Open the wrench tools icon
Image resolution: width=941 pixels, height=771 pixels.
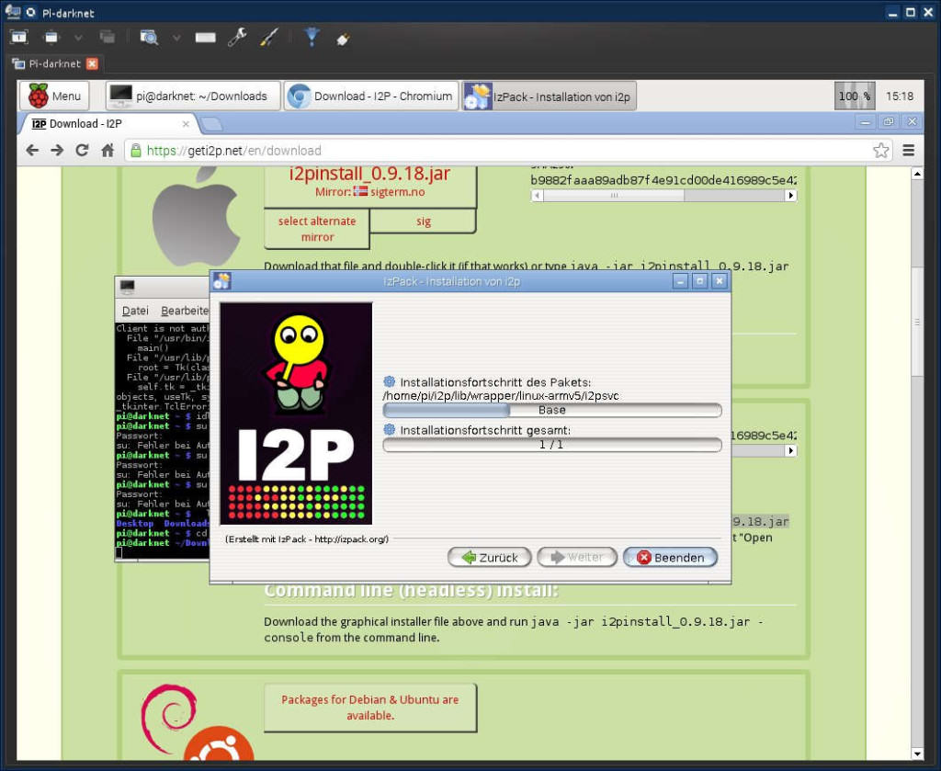pyautogui.click(x=237, y=37)
